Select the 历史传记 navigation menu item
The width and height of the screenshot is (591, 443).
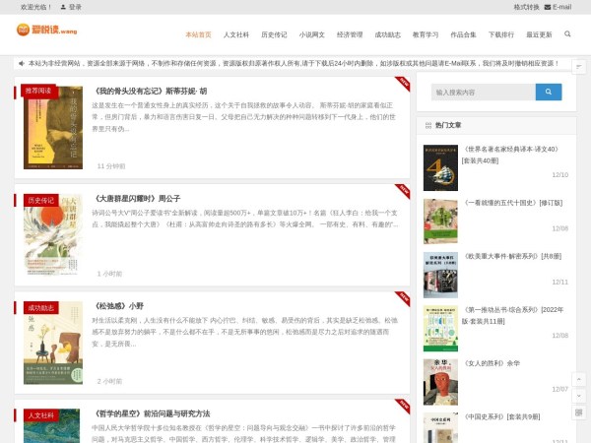[x=274, y=34]
